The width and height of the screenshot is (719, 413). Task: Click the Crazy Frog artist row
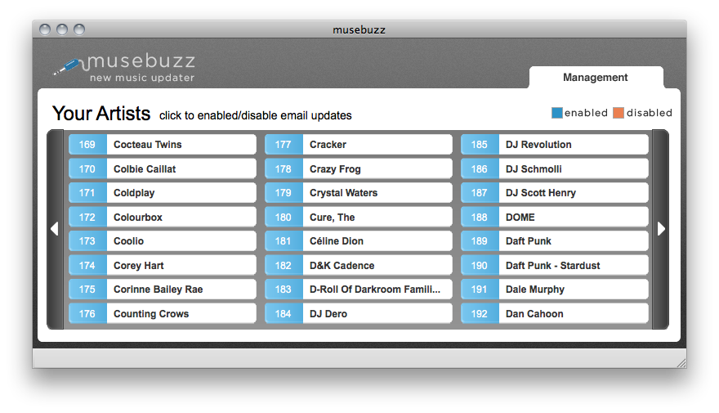click(x=359, y=168)
